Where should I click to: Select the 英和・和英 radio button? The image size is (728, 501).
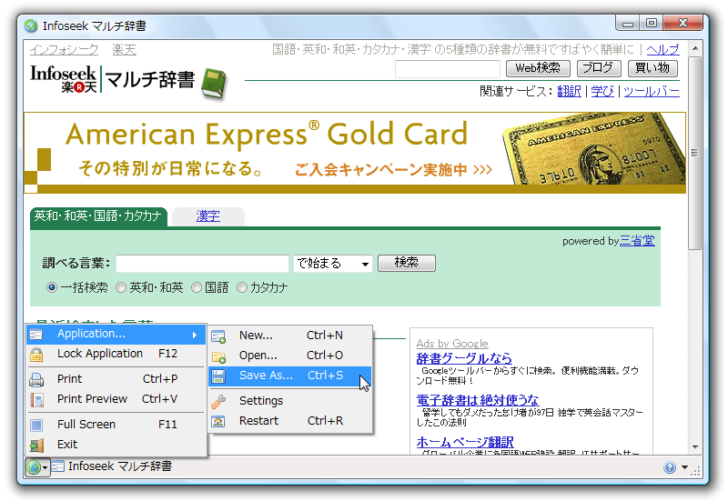pyautogui.click(x=121, y=287)
